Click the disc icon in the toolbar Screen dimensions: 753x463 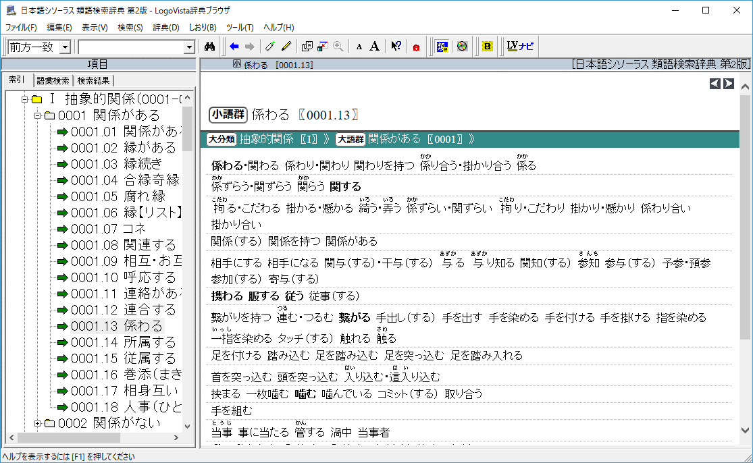pos(462,47)
